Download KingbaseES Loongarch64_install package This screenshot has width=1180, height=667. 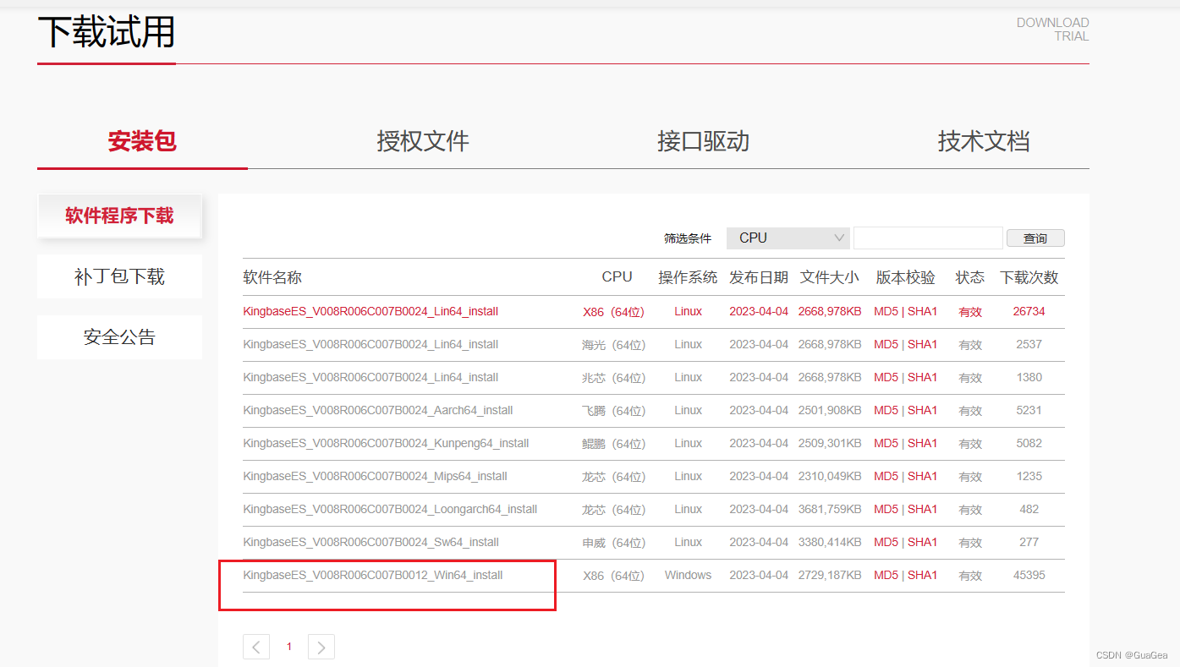click(x=390, y=509)
